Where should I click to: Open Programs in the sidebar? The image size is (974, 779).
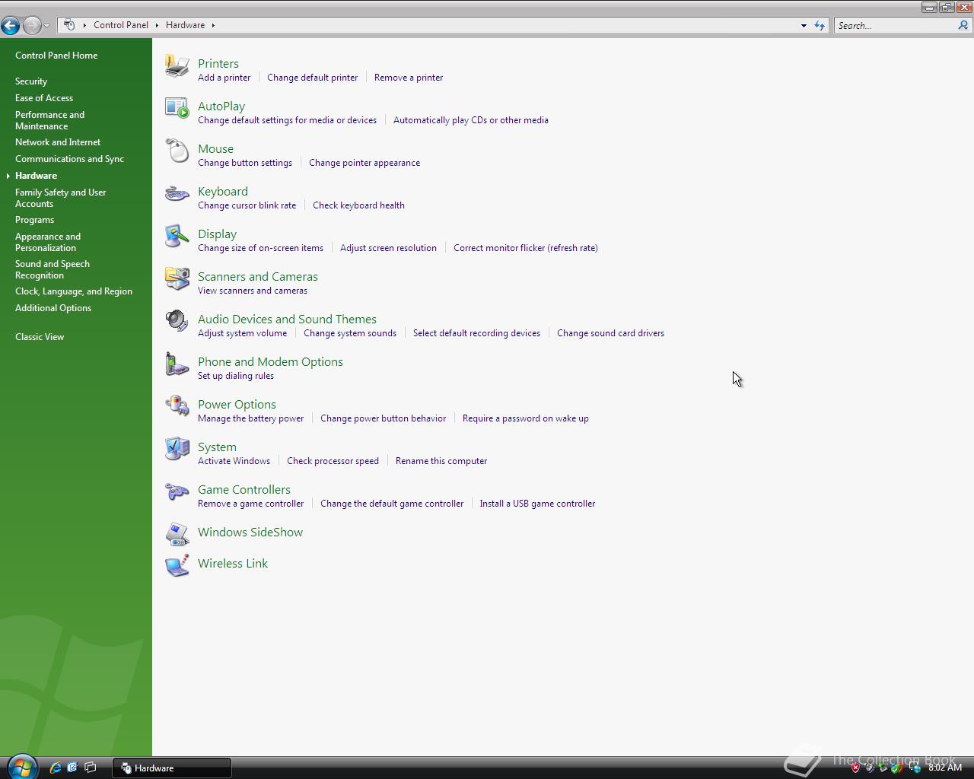34,220
